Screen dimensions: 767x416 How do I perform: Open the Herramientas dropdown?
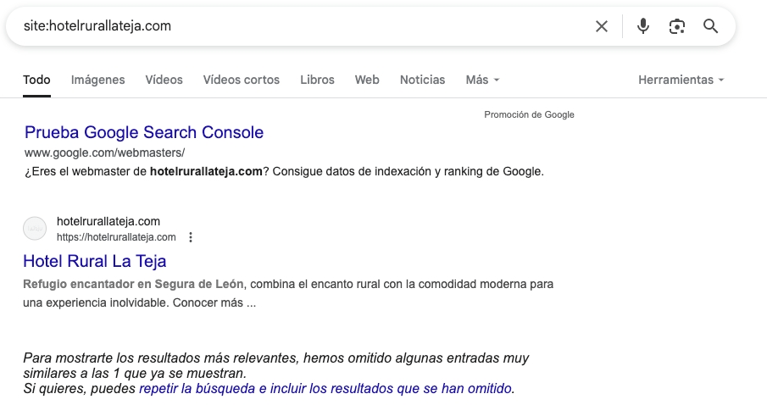coord(681,80)
